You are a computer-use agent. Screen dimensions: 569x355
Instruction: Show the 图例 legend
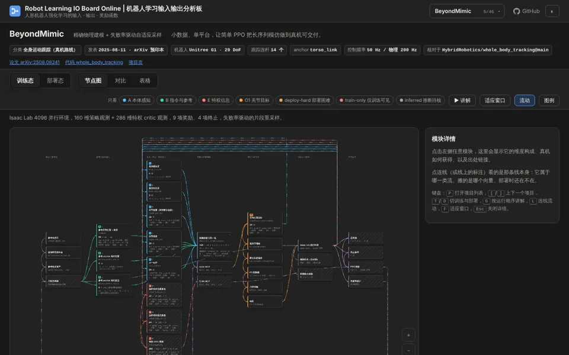tap(549, 101)
